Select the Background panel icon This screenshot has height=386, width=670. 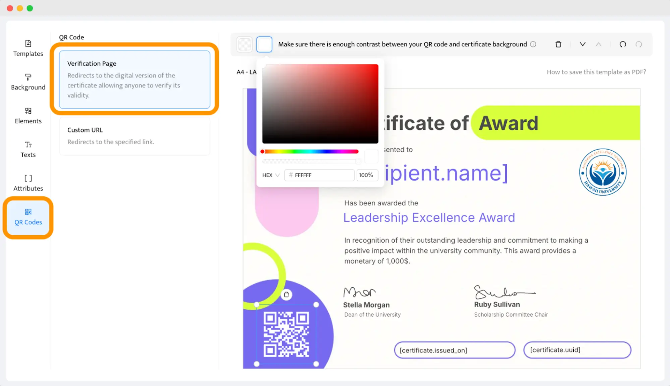[x=28, y=81]
